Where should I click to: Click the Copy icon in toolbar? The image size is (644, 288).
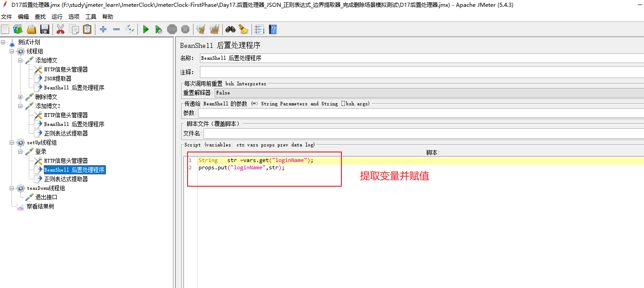[73, 30]
